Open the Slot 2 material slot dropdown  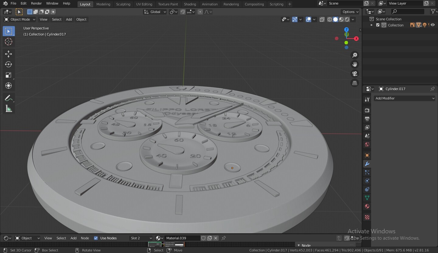141,238
